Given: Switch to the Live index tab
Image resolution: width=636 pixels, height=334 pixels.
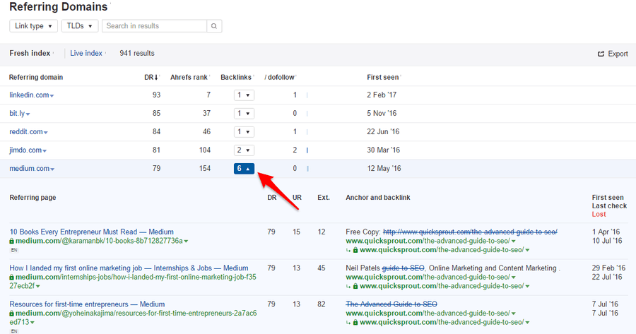Looking at the screenshot, I should (x=86, y=53).
